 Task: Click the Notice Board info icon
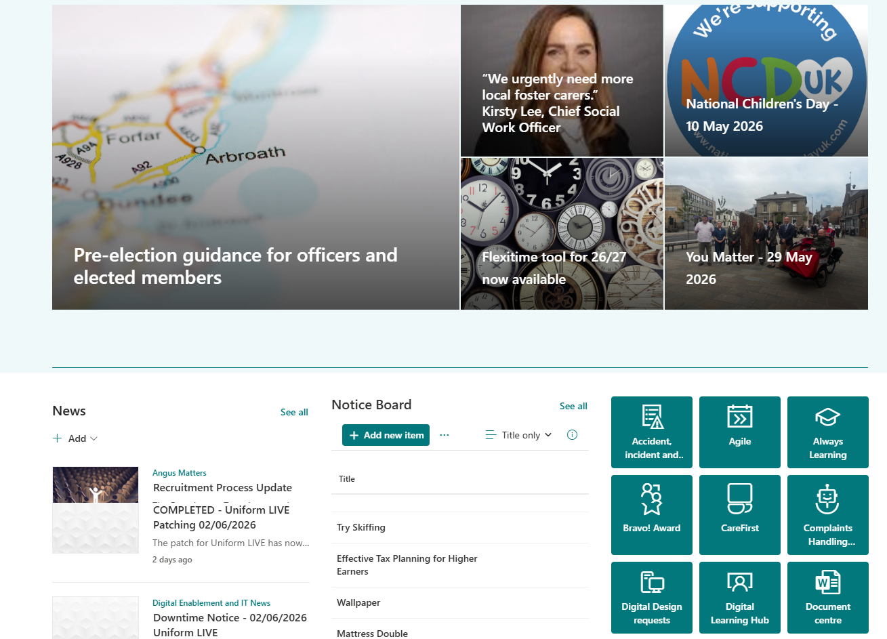[572, 435]
